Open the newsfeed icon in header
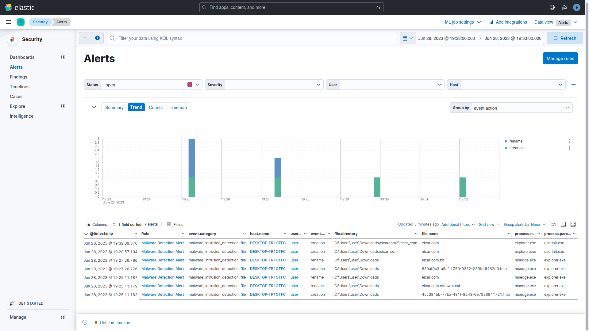Viewport: 589px width, 331px height. coord(564,7)
